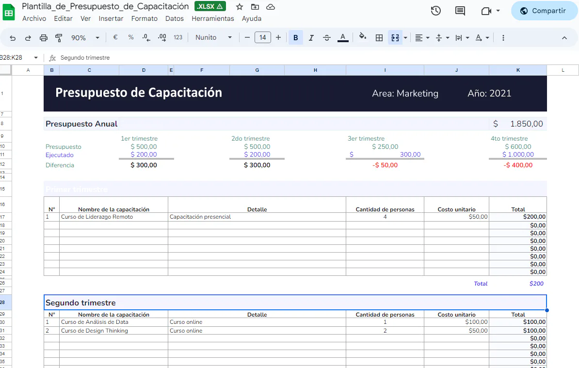Open version history

point(435,11)
